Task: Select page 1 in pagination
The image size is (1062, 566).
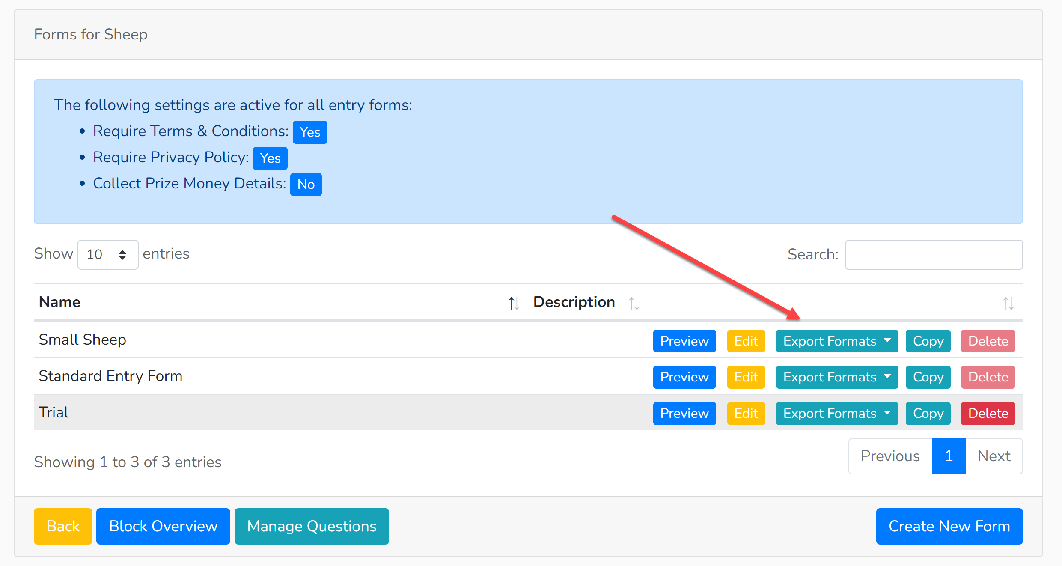Action: (x=949, y=456)
